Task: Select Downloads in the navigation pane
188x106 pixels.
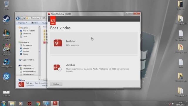Action: coord(26,34)
